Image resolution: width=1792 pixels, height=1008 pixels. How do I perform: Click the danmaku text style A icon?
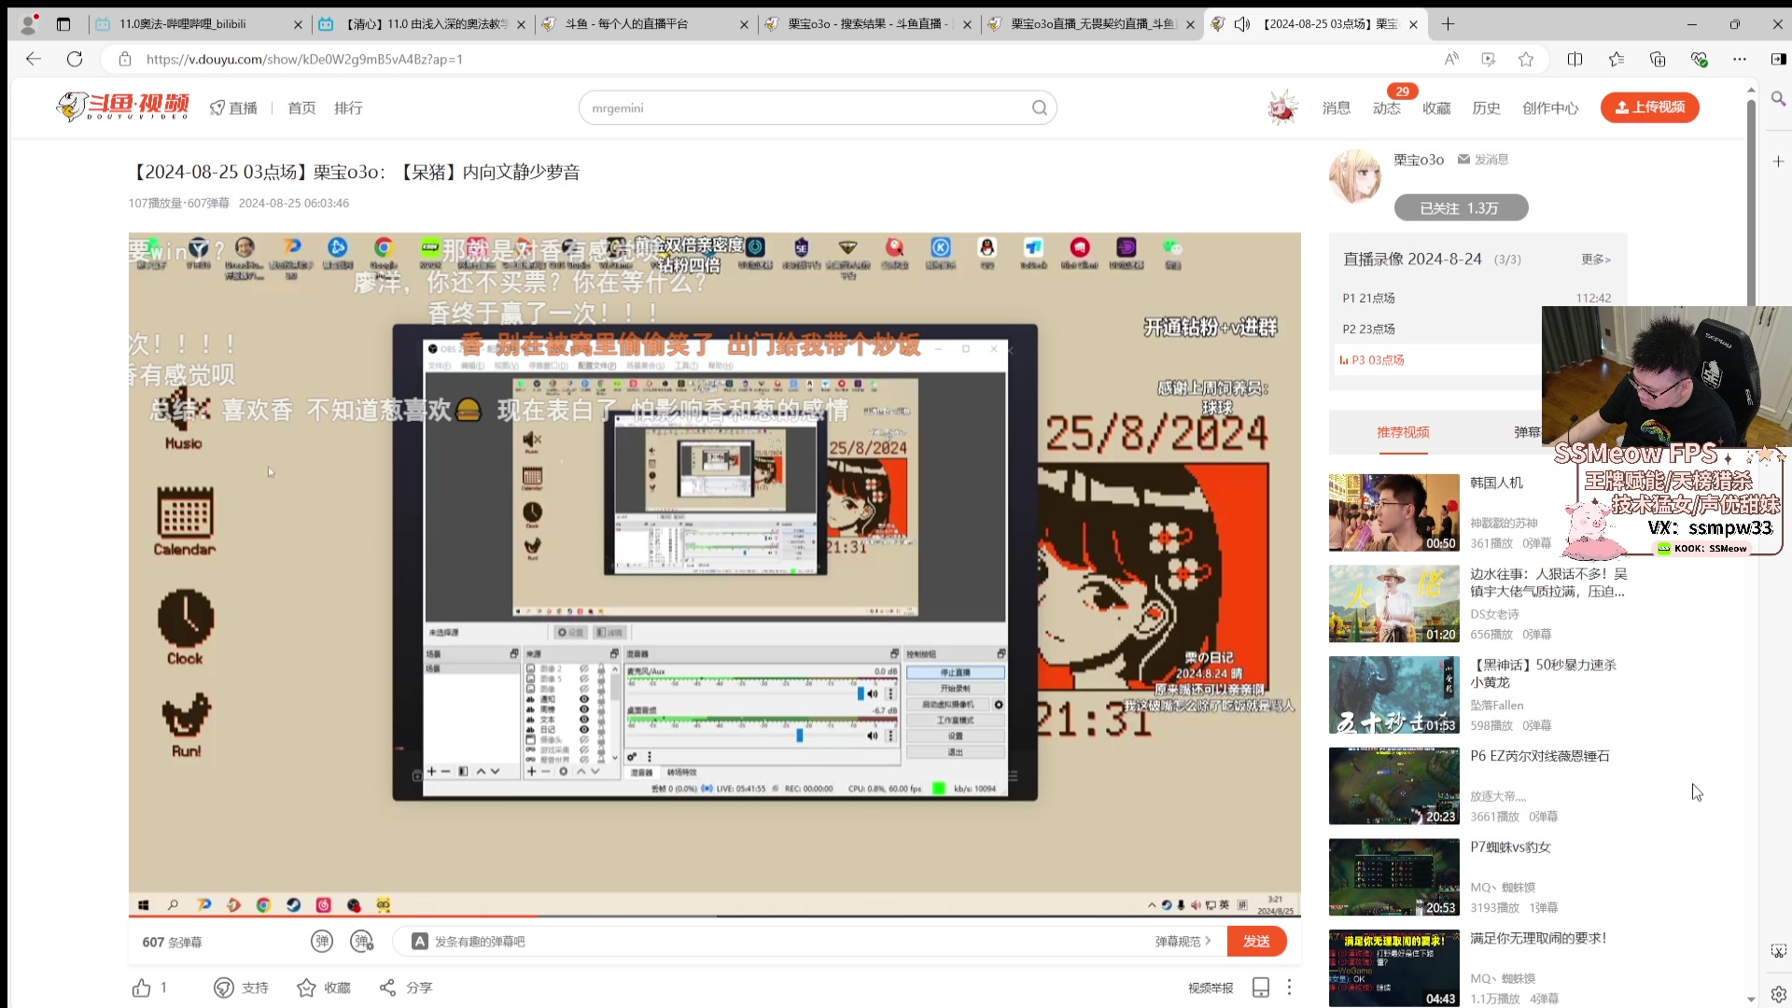click(420, 942)
